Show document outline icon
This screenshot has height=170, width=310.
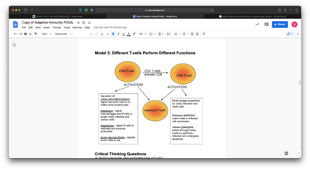[14, 45]
